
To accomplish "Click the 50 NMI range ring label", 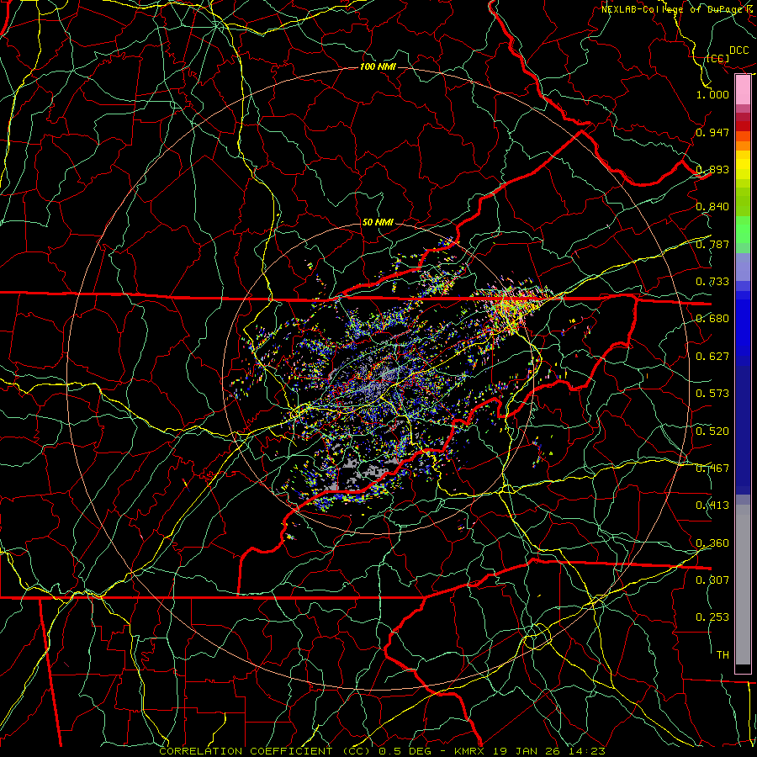I will point(378,223).
